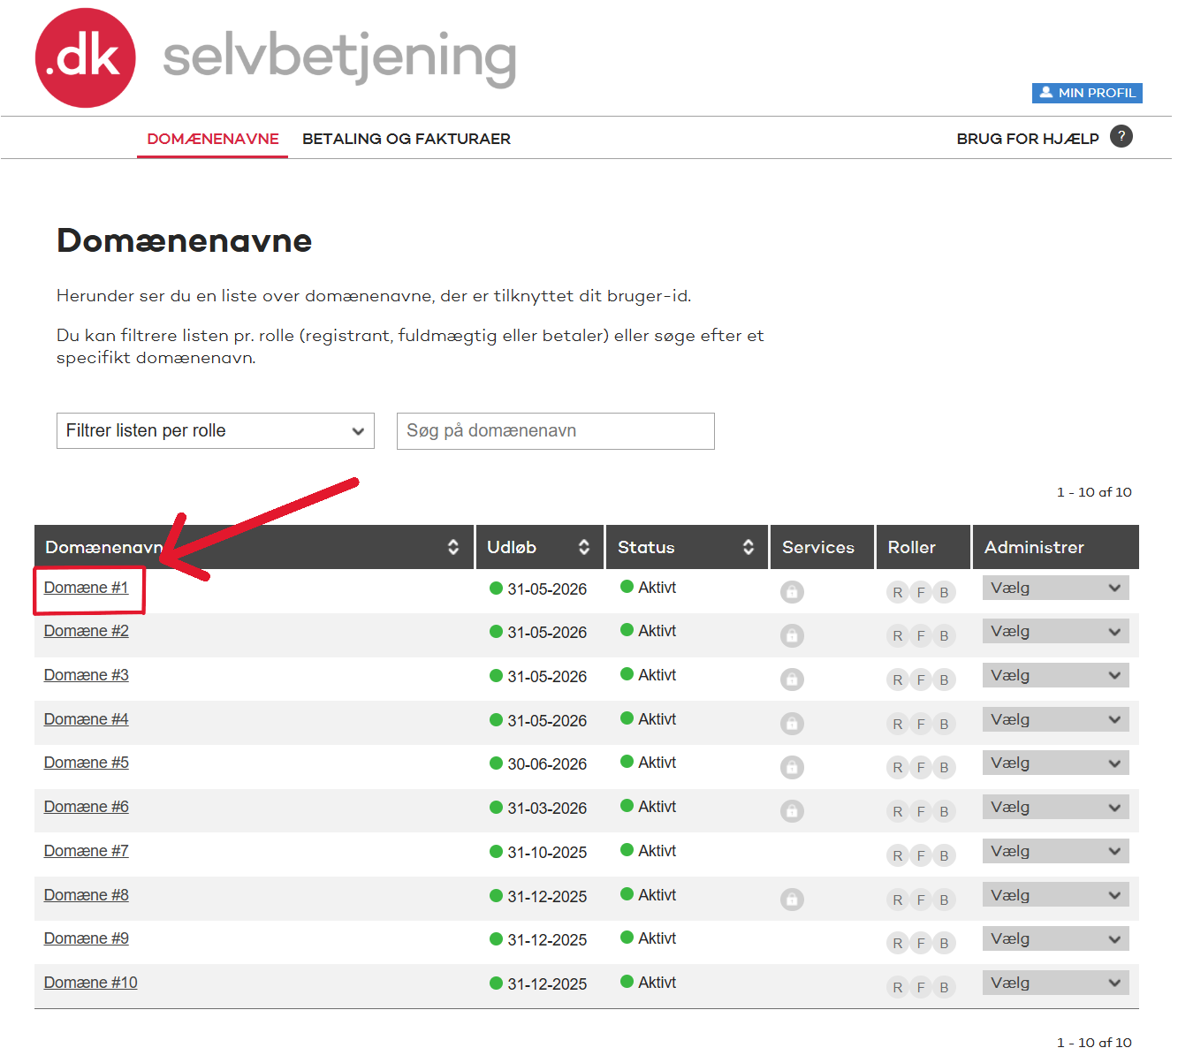Click the R role badge for Domæne #1
Image resolution: width=1178 pixels, height=1048 pixels.
(898, 592)
